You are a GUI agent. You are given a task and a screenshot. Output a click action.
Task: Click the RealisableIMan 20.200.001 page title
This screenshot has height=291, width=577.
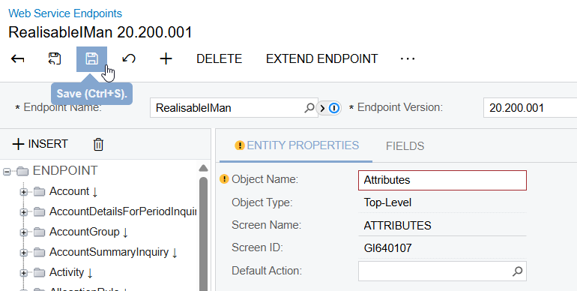100,32
